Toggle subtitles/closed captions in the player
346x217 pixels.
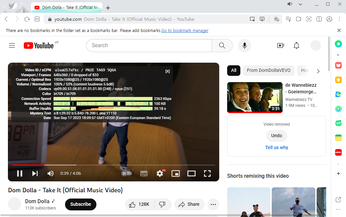[x=144, y=173]
